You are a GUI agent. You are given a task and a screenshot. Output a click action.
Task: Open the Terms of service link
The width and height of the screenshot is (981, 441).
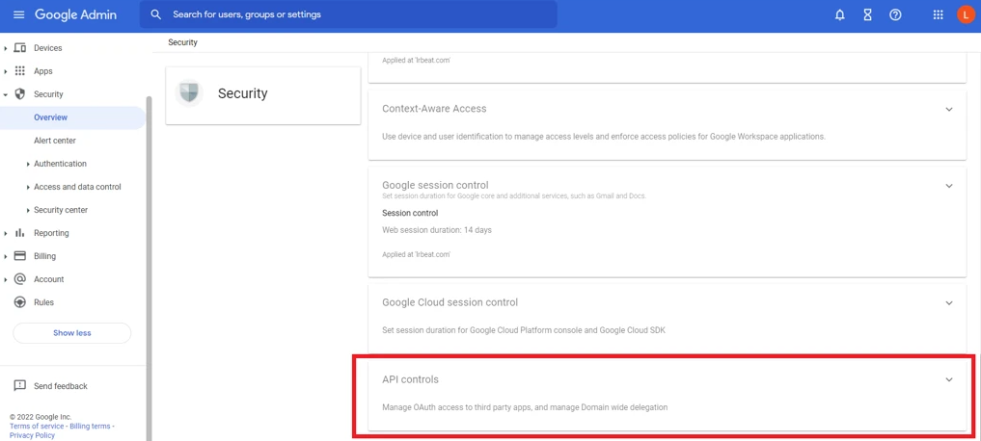pyautogui.click(x=37, y=426)
